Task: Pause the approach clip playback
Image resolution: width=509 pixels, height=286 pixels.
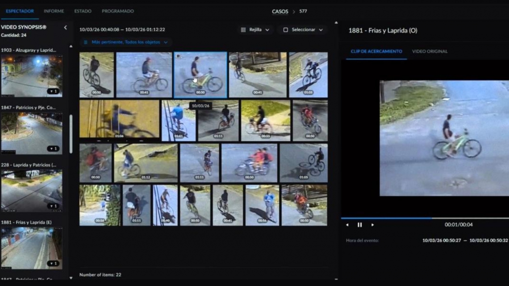Action: coord(359,225)
